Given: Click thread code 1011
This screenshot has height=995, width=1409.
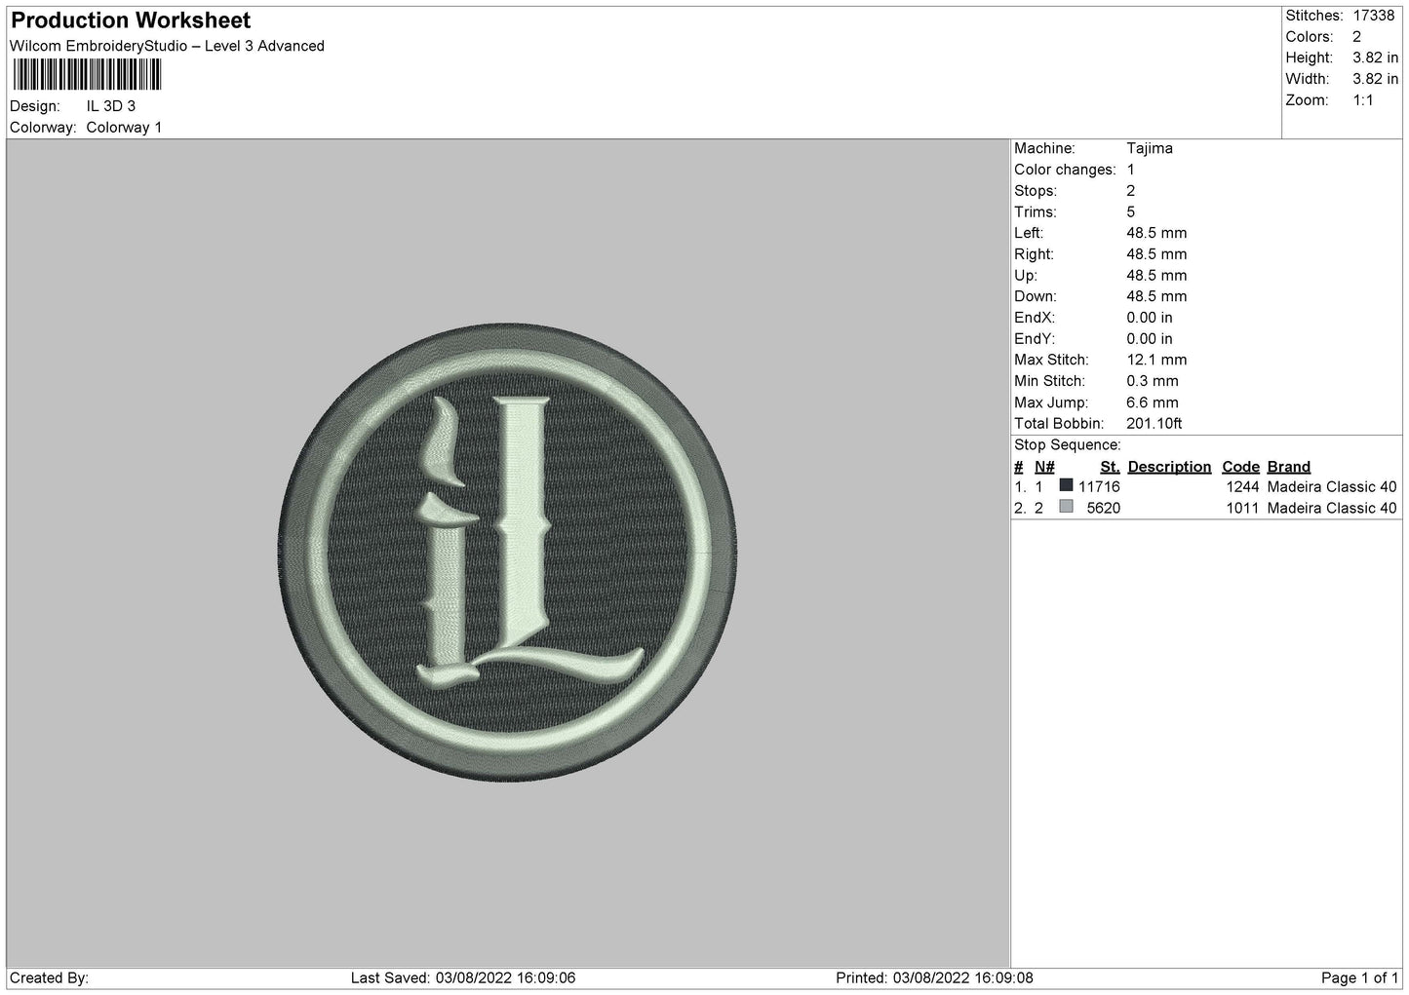Looking at the screenshot, I should (1242, 509).
